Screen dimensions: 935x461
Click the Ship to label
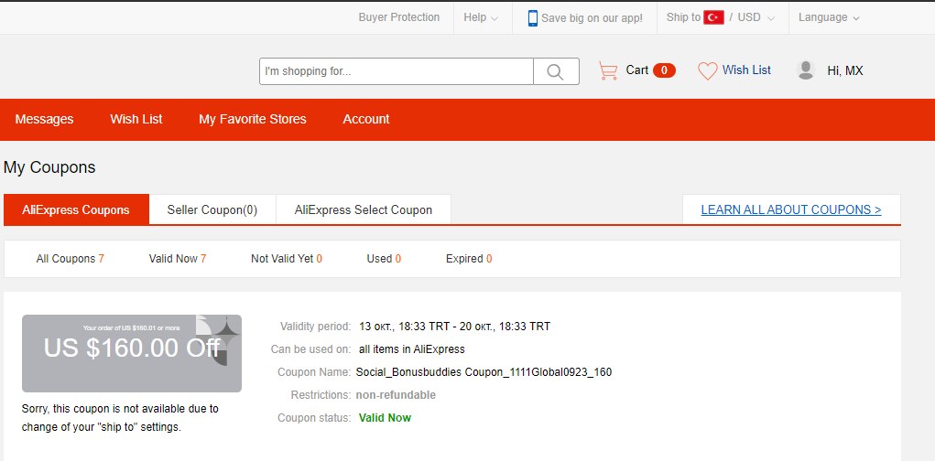click(683, 17)
